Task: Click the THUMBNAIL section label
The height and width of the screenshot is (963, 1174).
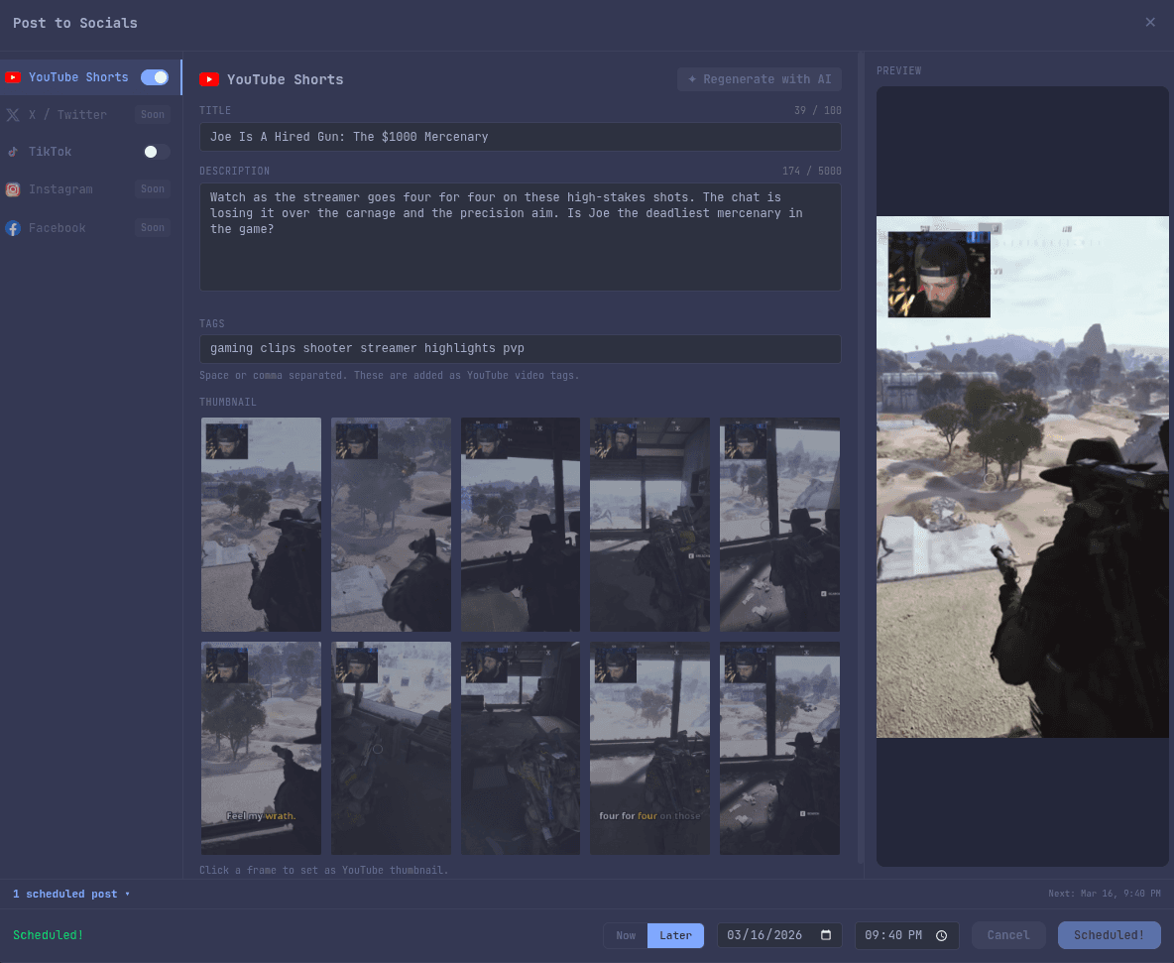Action: 228,402
